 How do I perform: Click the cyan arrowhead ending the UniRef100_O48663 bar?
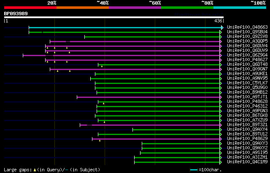point(222,27)
